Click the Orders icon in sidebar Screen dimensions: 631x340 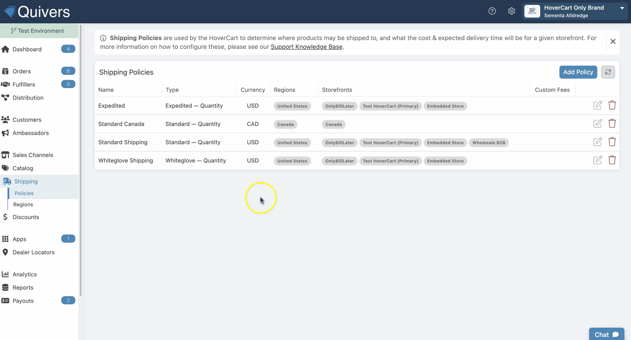pos(5,71)
